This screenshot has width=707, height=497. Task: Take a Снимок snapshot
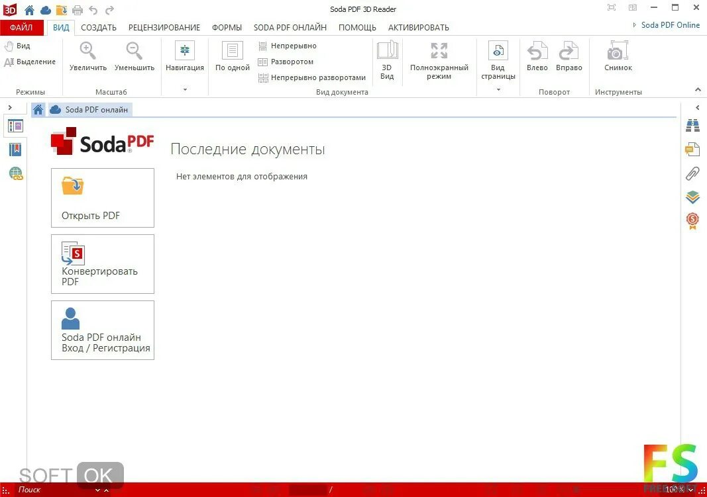(618, 56)
